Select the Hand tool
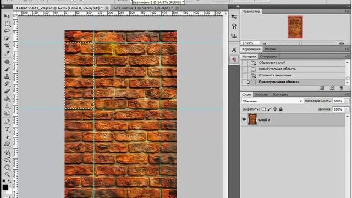 tap(7, 167)
